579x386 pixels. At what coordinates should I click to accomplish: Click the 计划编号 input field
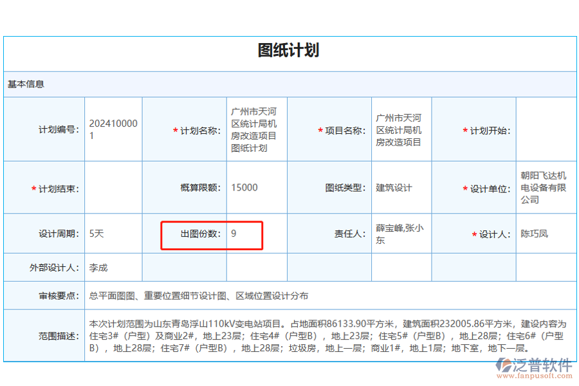(113, 129)
